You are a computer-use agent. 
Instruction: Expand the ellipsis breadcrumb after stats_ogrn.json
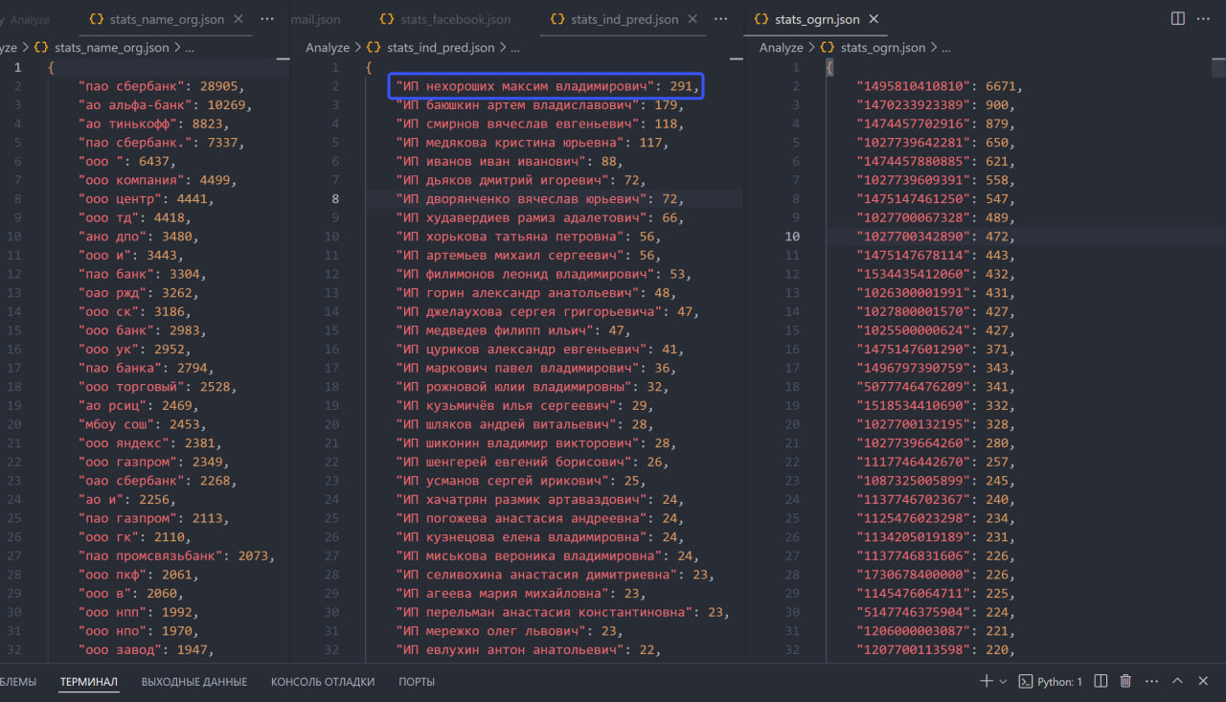[944, 47]
